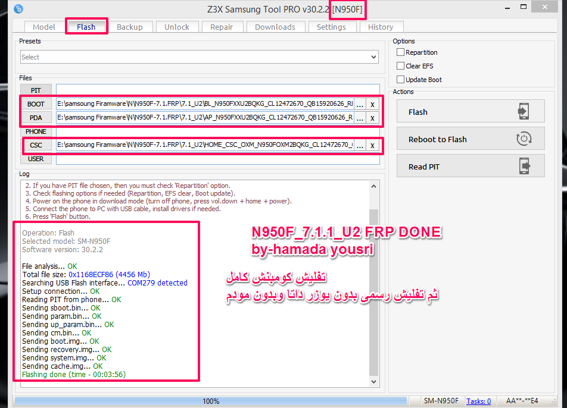Click the 'Selected model: SM-N950F' log line
567x408 pixels.
(66, 241)
